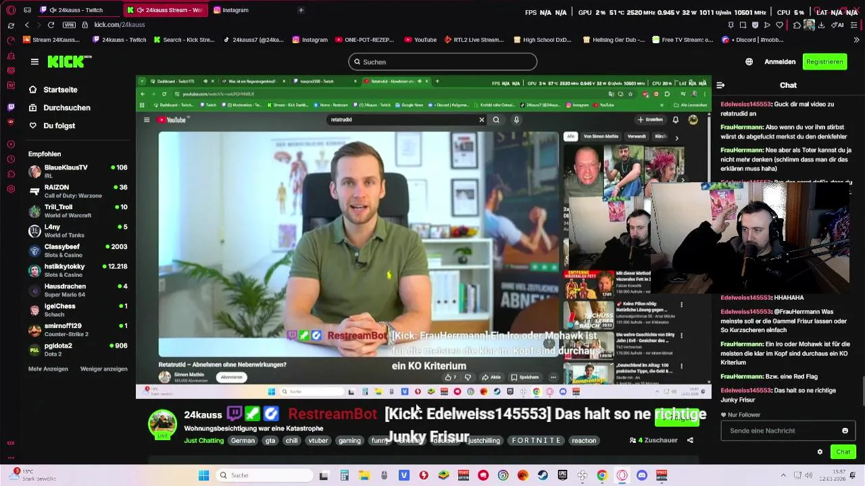
Task: Select the FORTNITE stream tag
Action: (x=537, y=441)
